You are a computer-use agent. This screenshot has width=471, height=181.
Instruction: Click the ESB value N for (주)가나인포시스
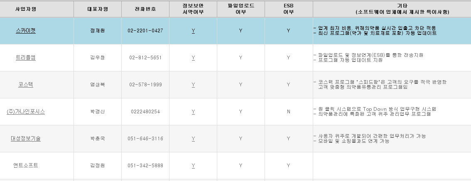(x=288, y=112)
